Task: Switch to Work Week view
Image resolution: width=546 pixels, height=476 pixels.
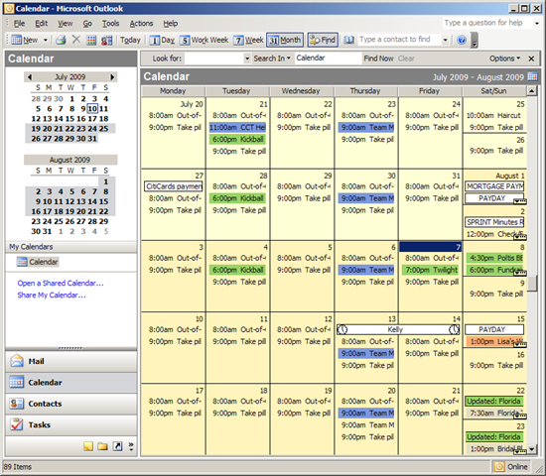Action: pyautogui.click(x=205, y=40)
